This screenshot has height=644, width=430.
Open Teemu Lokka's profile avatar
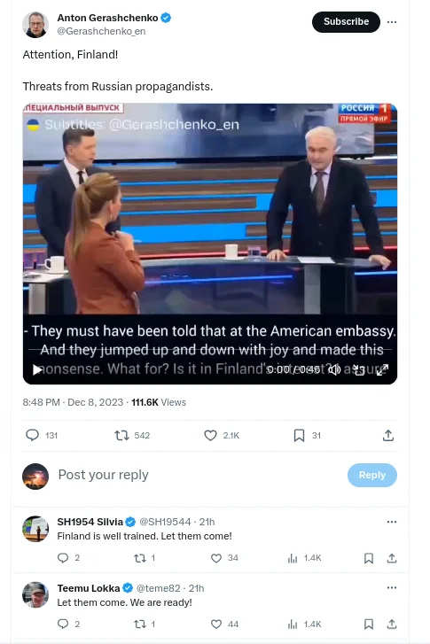pyautogui.click(x=35, y=594)
